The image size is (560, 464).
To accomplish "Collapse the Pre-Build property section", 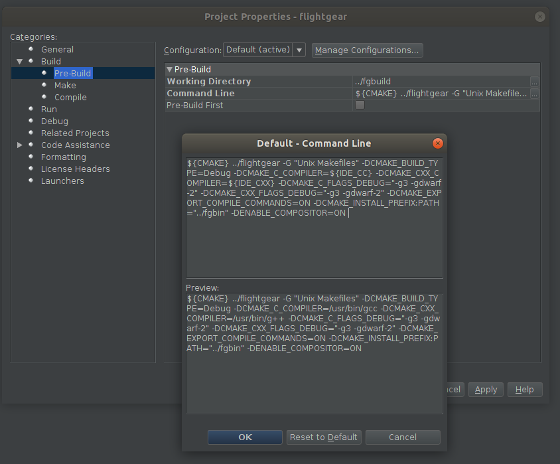I will tap(170, 69).
